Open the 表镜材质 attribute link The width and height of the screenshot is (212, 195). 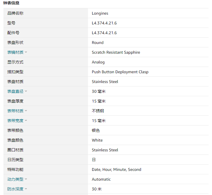click(x=15, y=52)
